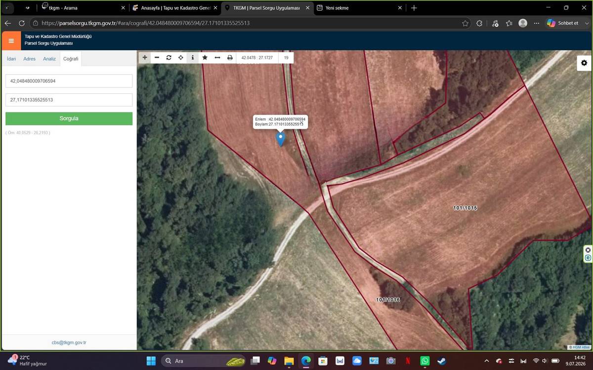Viewport: 593px width, 370px height.
Task: Activate the locate crosshair tool
Action: 181,58
